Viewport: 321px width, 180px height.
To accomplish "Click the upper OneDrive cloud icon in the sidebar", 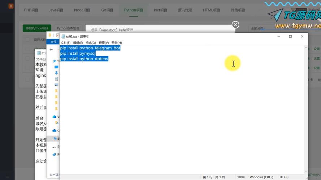I will (54, 117).
